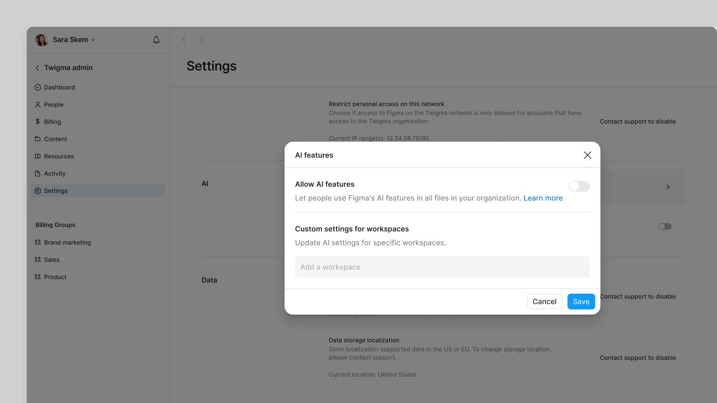This screenshot has height=403, width=717.
Task: Click the Content folder icon
Action: point(38,139)
